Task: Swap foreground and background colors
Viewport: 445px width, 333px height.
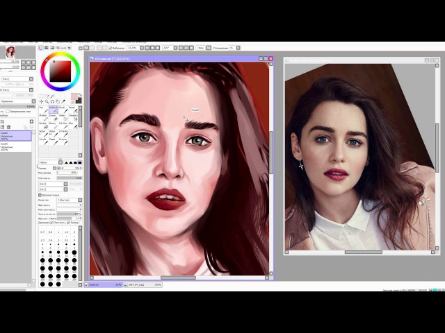Action: pos(80,95)
